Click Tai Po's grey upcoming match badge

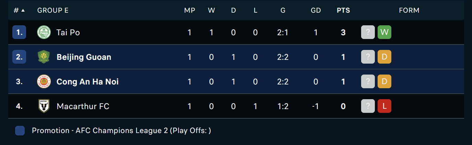coord(368,32)
